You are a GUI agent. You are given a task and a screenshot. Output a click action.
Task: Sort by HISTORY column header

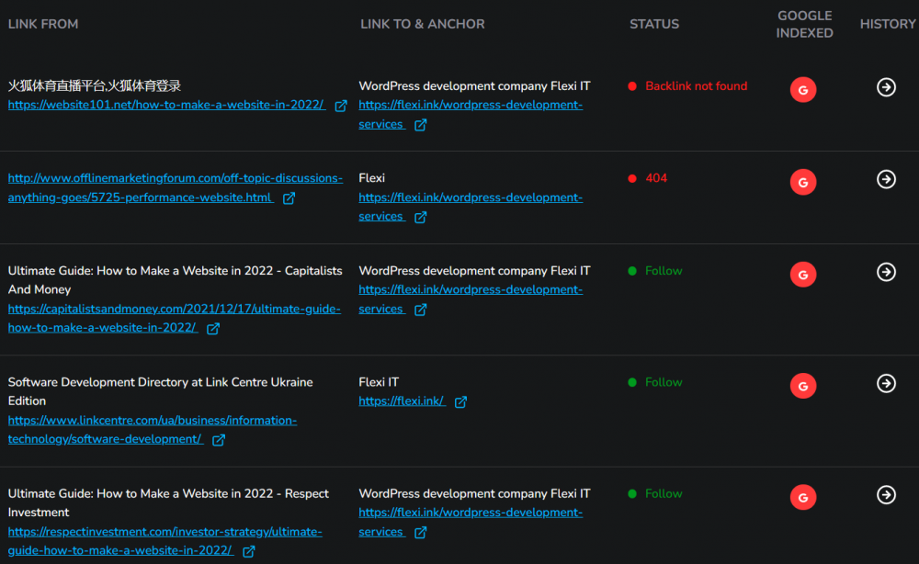click(888, 24)
